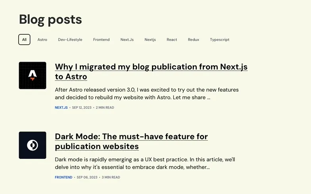Filter posts by Astro tag
Viewport: 311px width, 194px height.
(42, 40)
